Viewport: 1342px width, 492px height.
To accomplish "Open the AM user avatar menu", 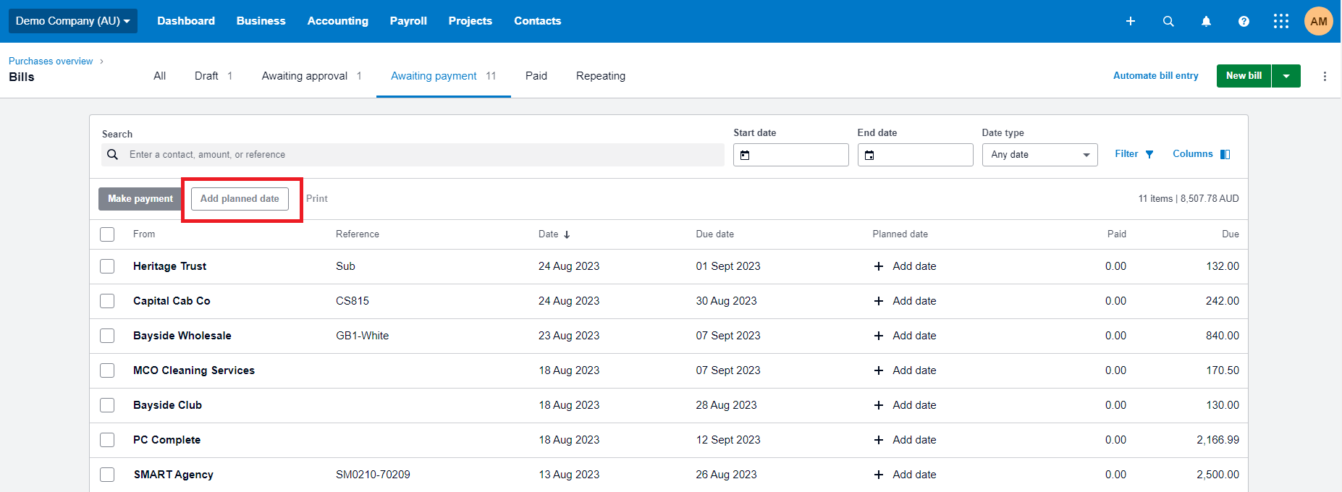I will (x=1319, y=21).
